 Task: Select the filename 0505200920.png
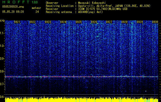pyautogui.click(x=13, y=7)
